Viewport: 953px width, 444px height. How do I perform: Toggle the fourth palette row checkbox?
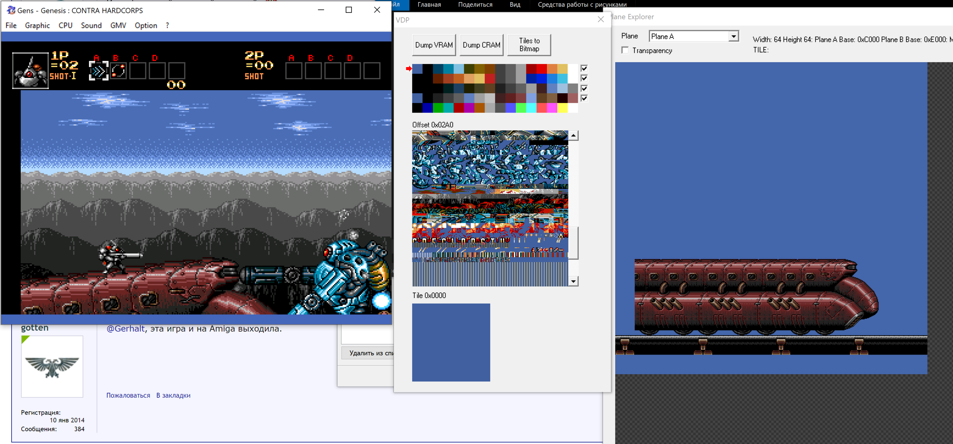[x=584, y=98]
